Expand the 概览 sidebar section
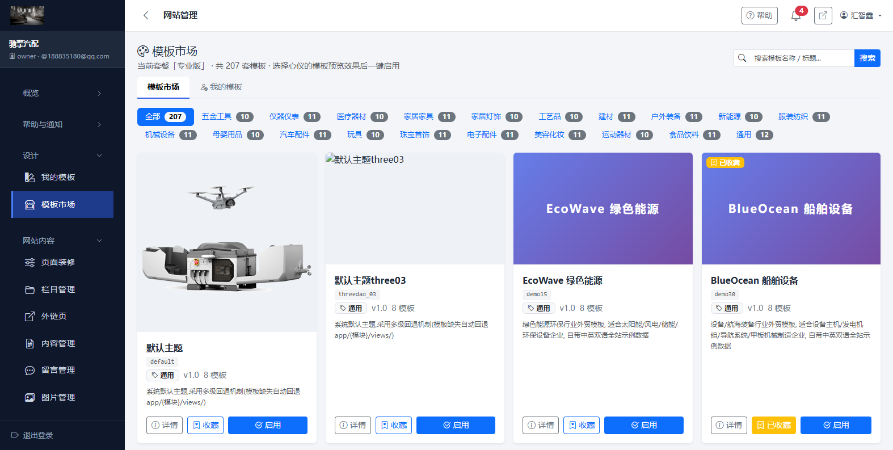Image resolution: width=893 pixels, height=450 pixels. pos(62,93)
